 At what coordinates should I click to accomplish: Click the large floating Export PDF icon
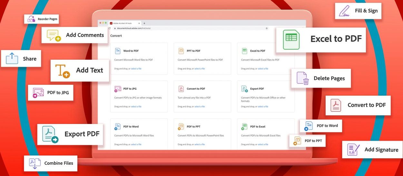pos(50,134)
